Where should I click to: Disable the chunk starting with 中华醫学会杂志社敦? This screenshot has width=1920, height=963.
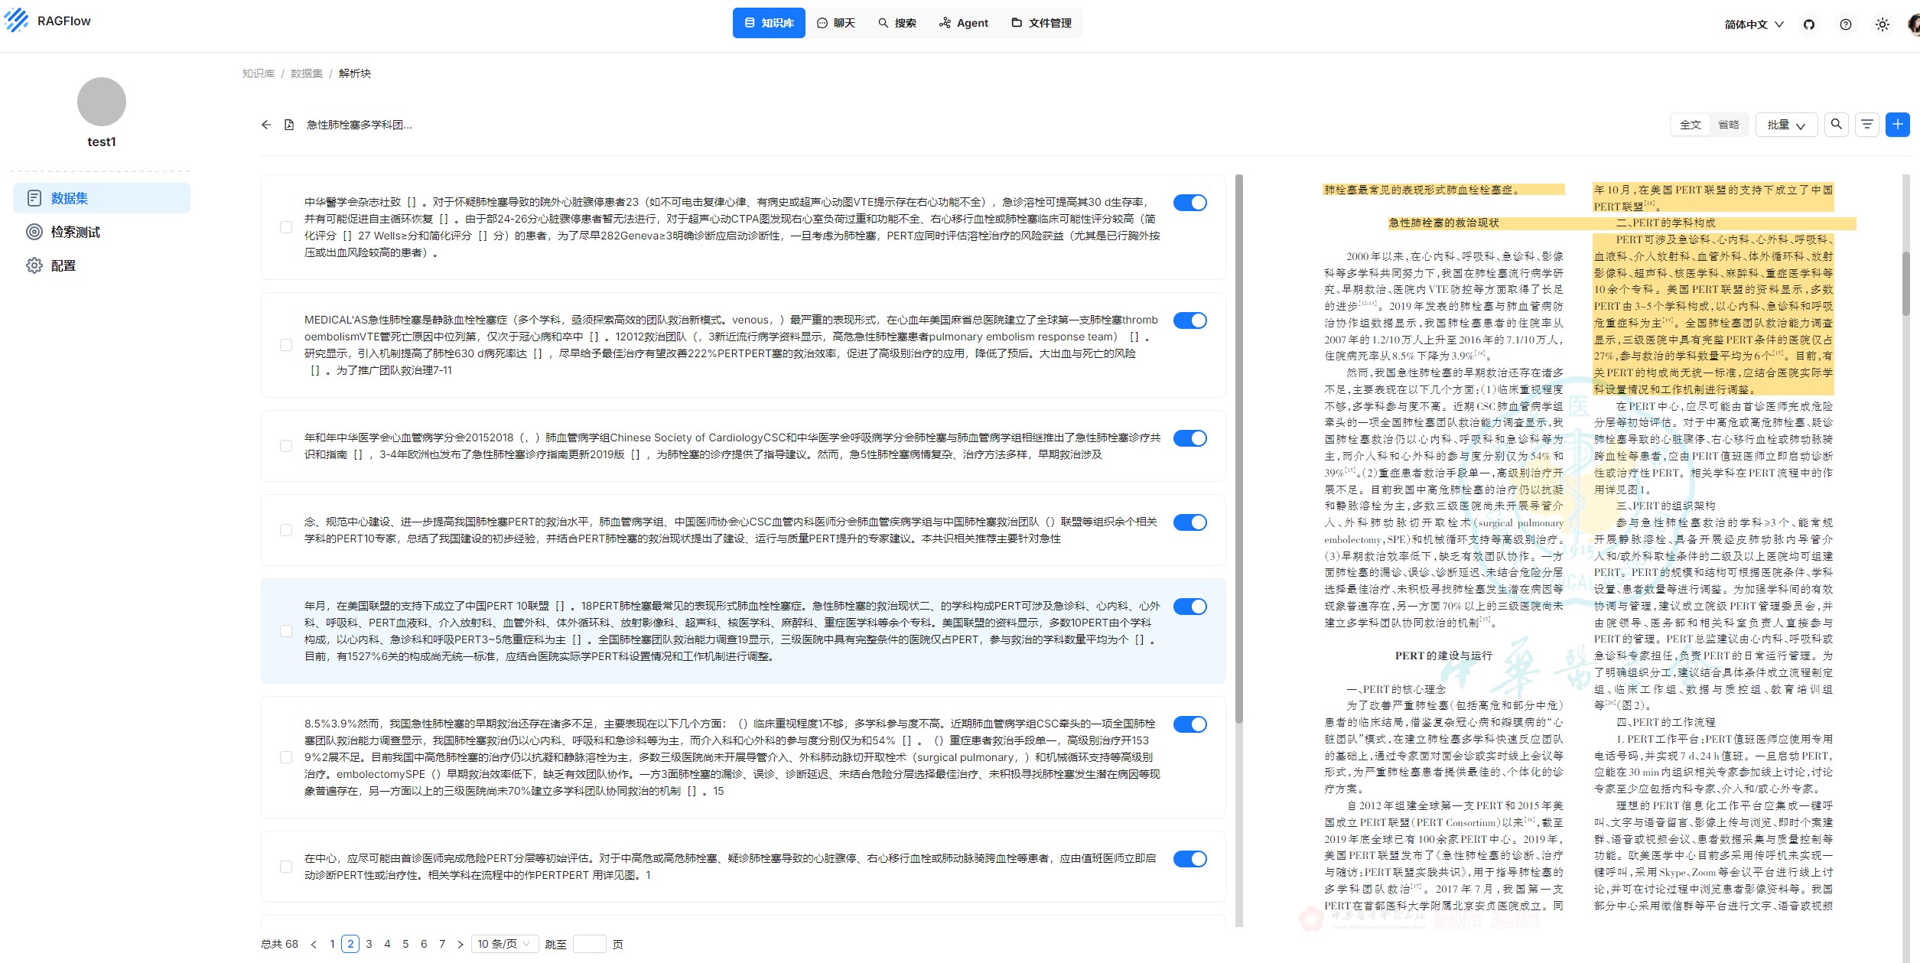(1189, 203)
